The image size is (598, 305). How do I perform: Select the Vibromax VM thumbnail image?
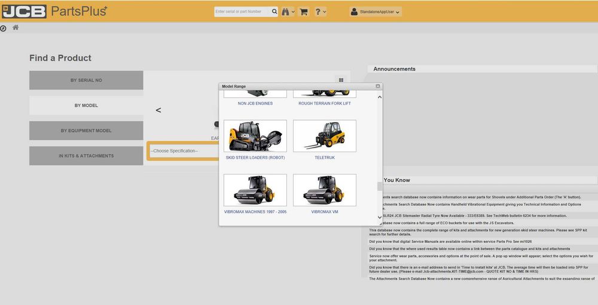325,190
